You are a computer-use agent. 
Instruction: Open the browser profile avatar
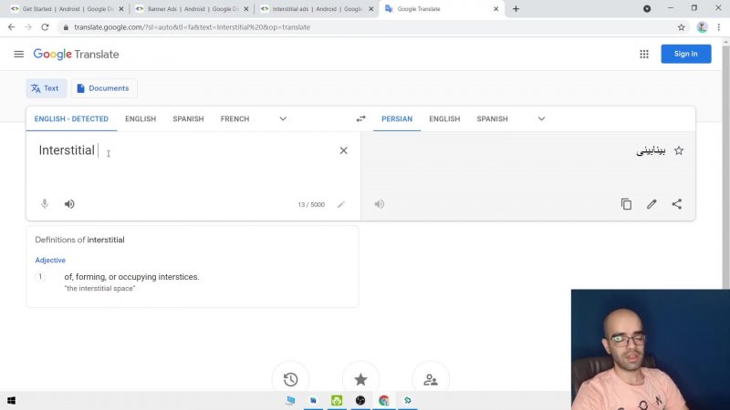(x=702, y=27)
